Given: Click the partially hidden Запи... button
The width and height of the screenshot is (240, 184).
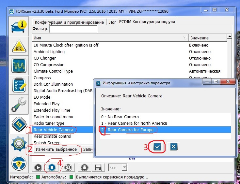Looking at the screenshot, I should click(88, 149).
